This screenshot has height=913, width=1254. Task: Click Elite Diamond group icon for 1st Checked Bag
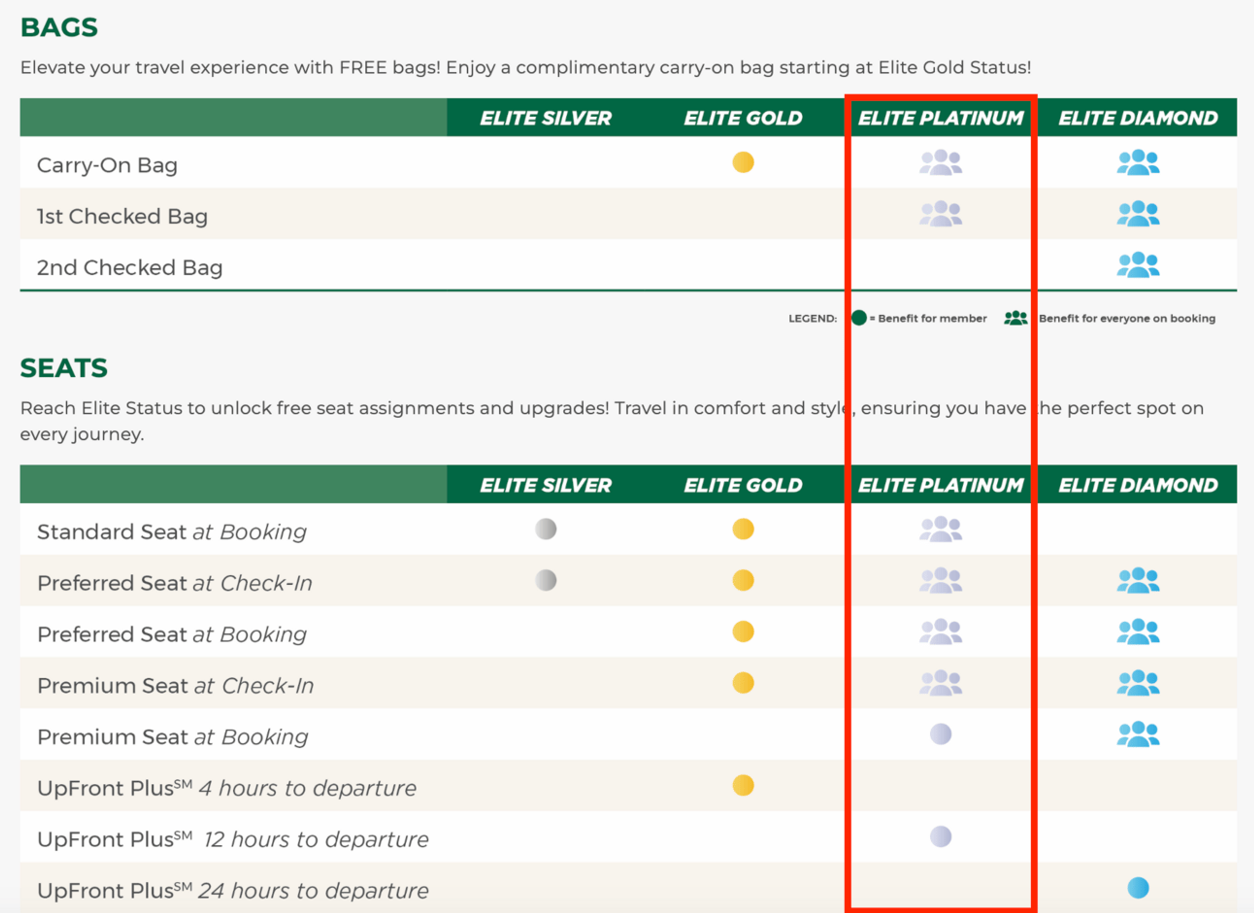pos(1138,214)
